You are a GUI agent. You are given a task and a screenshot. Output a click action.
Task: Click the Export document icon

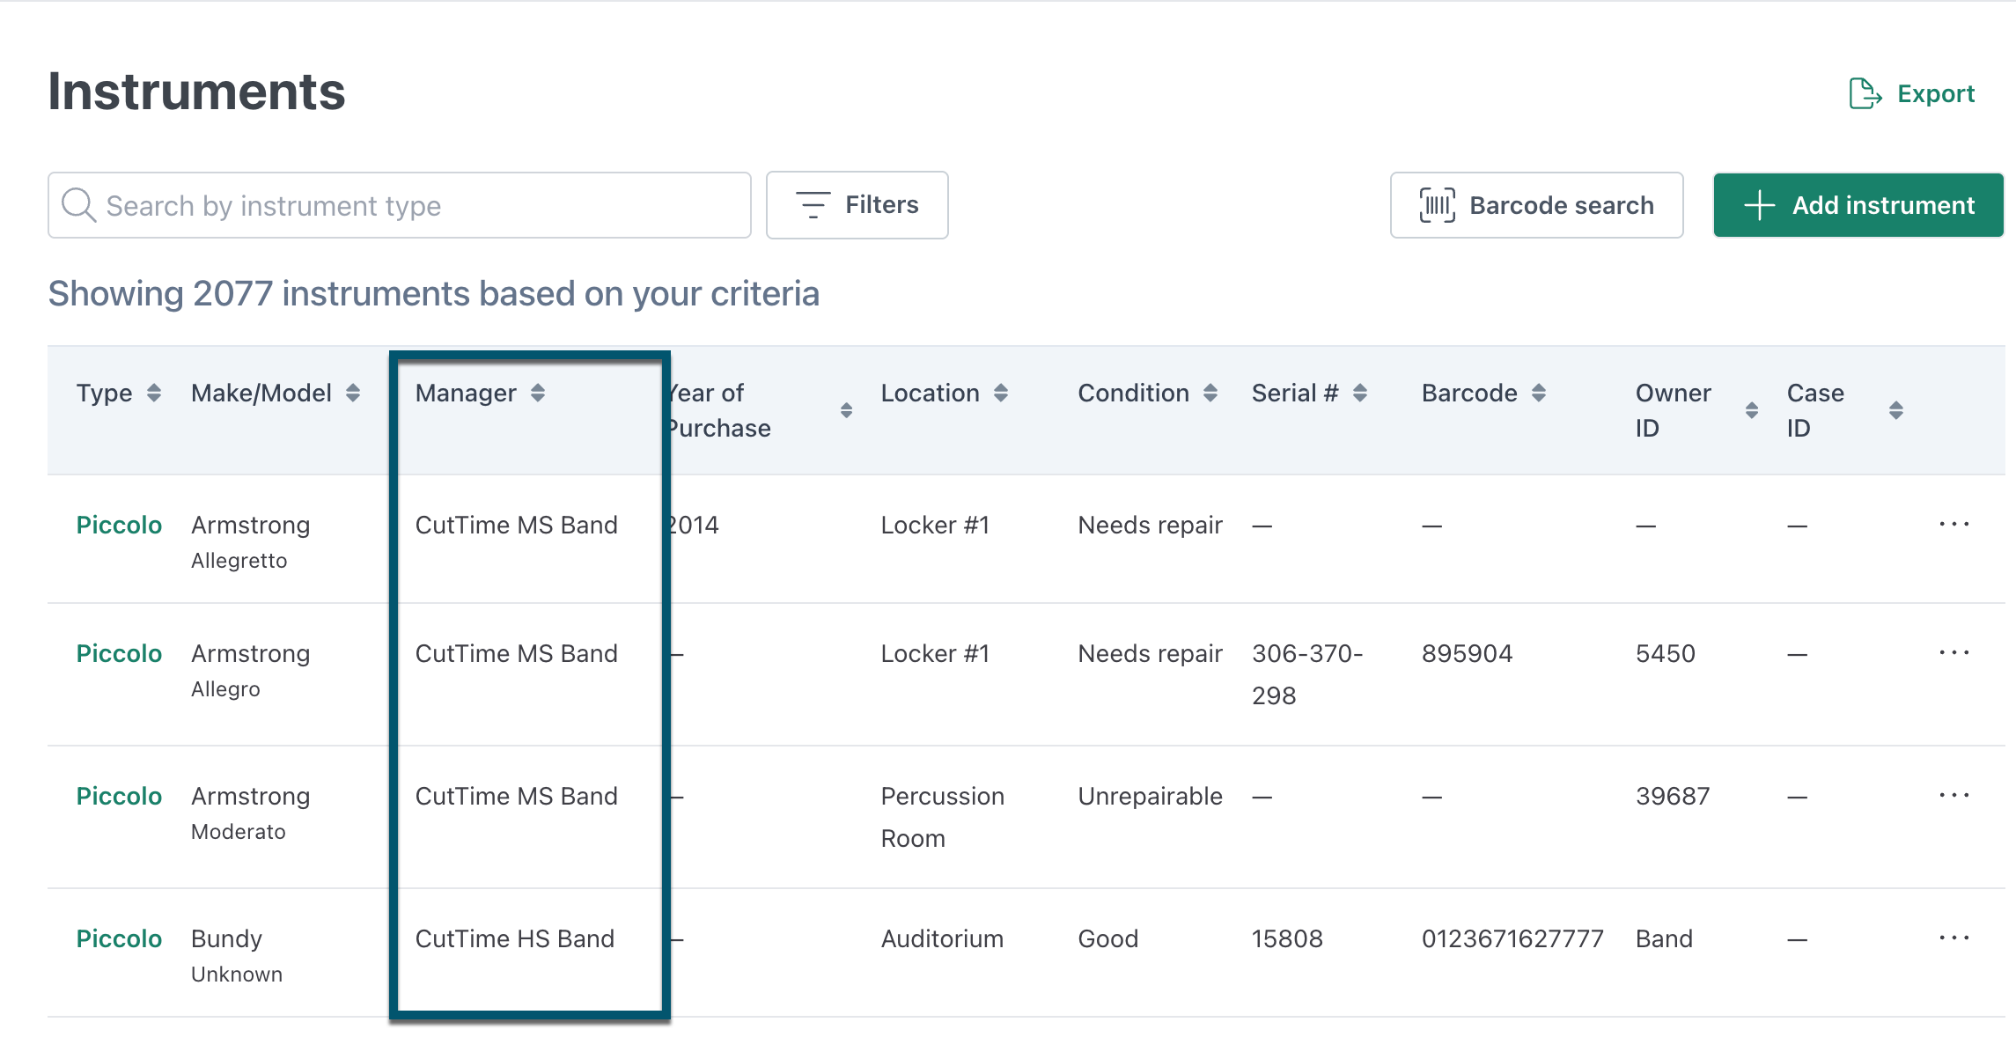click(x=1865, y=93)
